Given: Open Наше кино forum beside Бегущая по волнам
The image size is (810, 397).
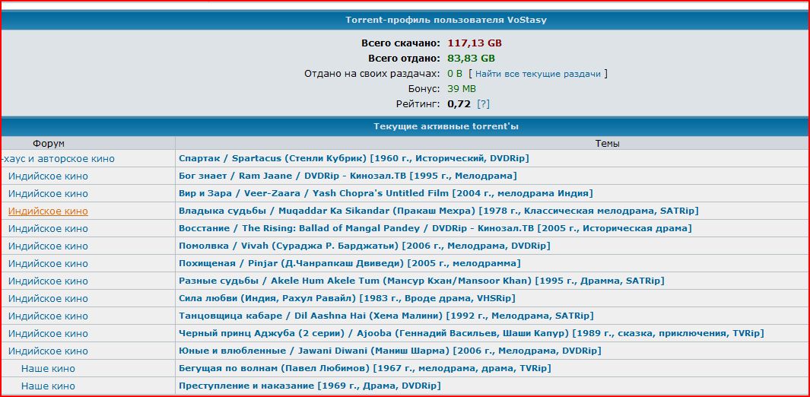Looking at the screenshot, I should (48, 369).
